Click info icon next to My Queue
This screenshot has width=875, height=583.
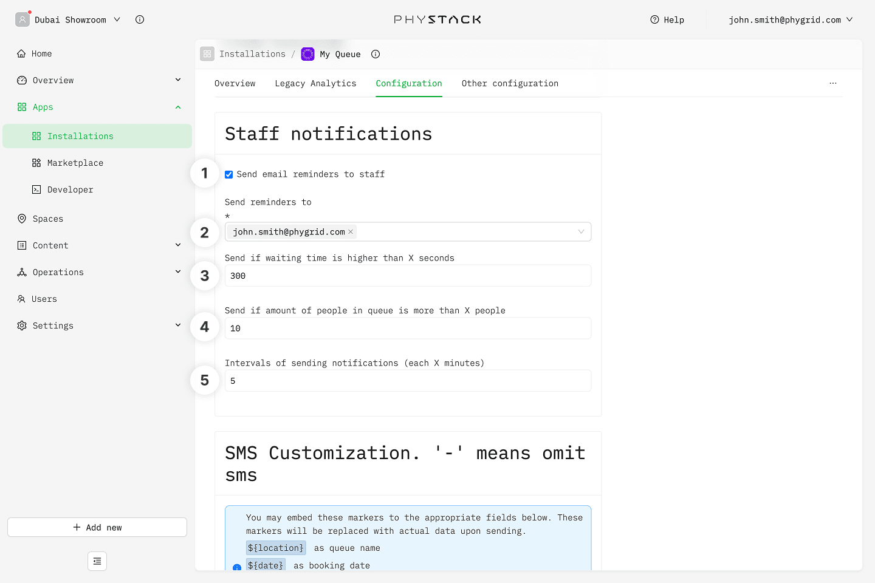(x=376, y=54)
